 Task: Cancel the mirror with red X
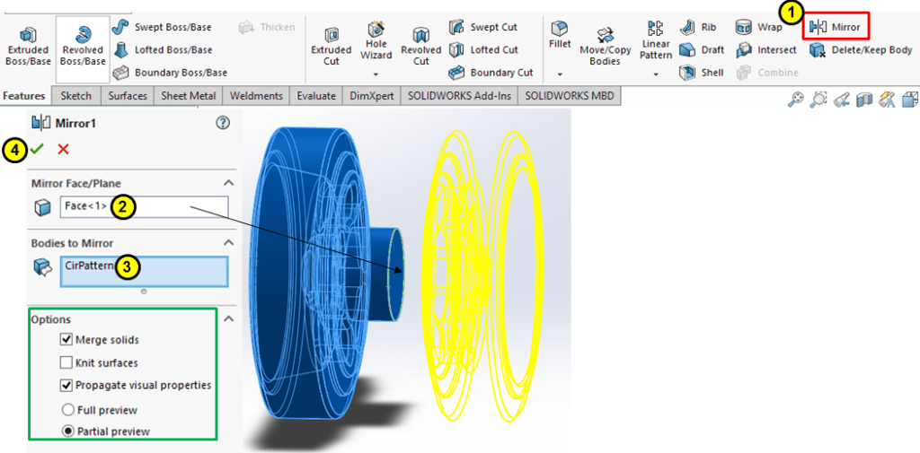click(63, 149)
